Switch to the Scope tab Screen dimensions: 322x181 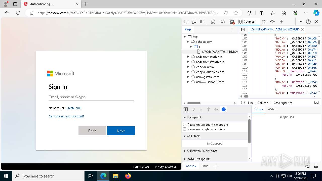click(x=259, y=109)
